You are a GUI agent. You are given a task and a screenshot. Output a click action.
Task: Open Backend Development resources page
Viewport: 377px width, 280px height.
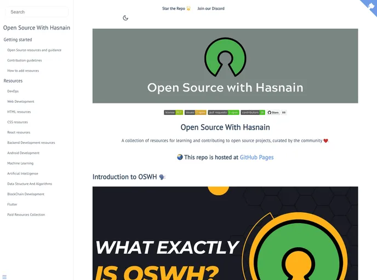(31, 143)
